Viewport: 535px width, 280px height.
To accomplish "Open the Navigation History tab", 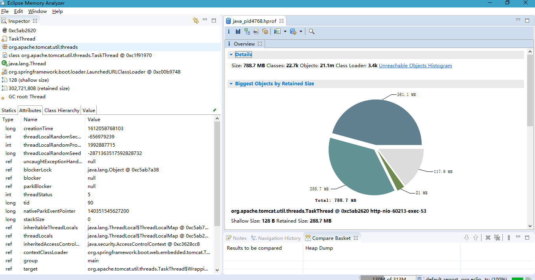I will coord(276,238).
